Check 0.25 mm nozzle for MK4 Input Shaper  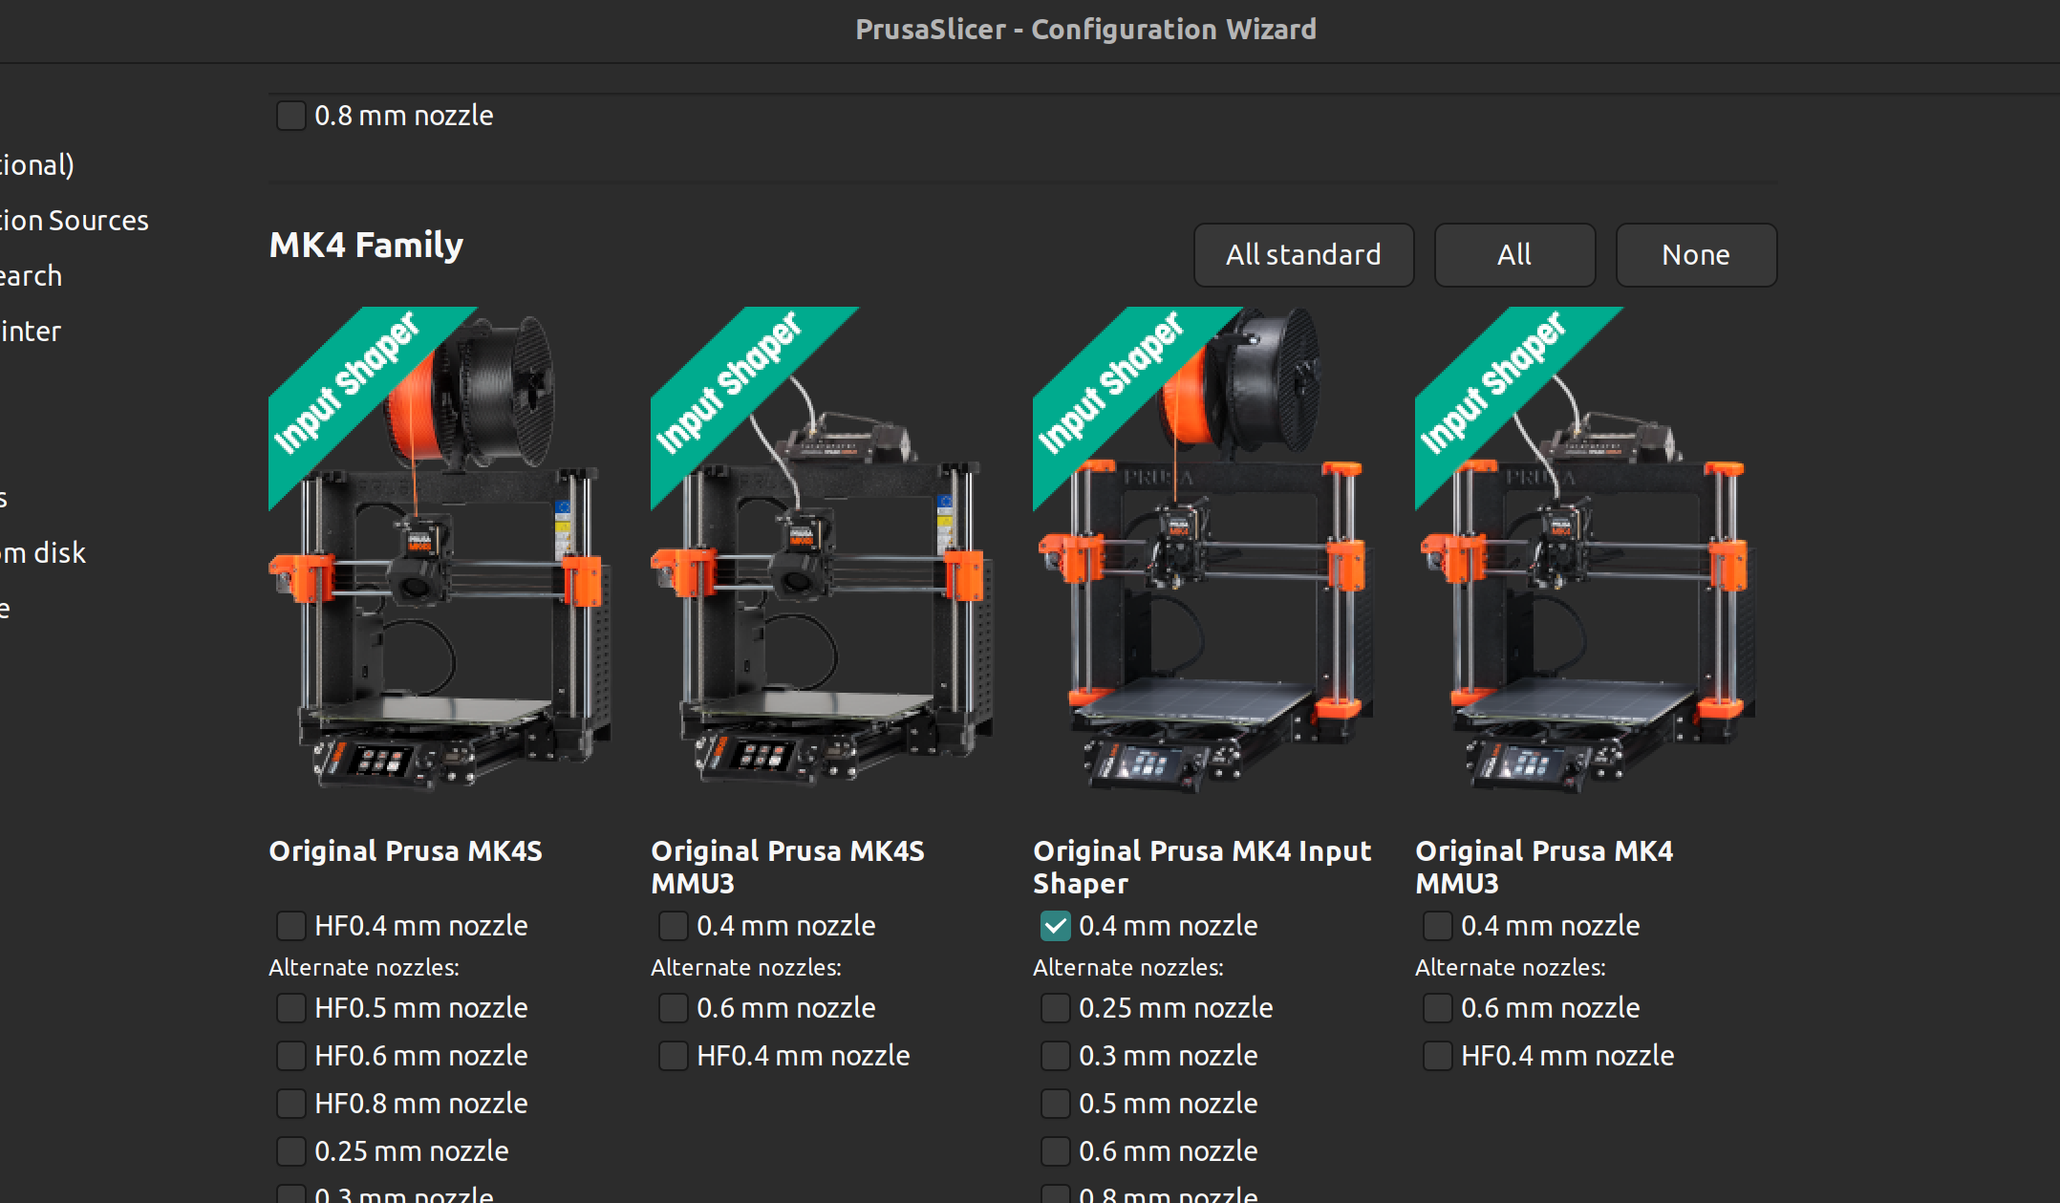pyautogui.click(x=1055, y=1008)
